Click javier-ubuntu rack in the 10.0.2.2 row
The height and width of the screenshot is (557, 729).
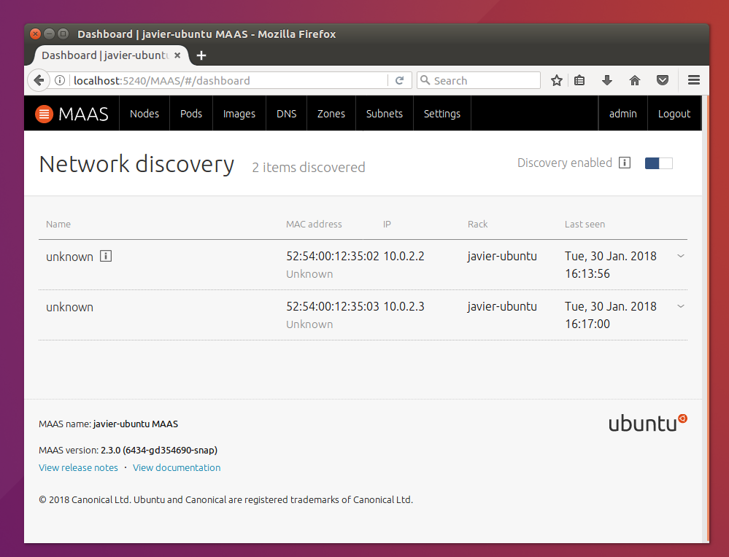[502, 256]
